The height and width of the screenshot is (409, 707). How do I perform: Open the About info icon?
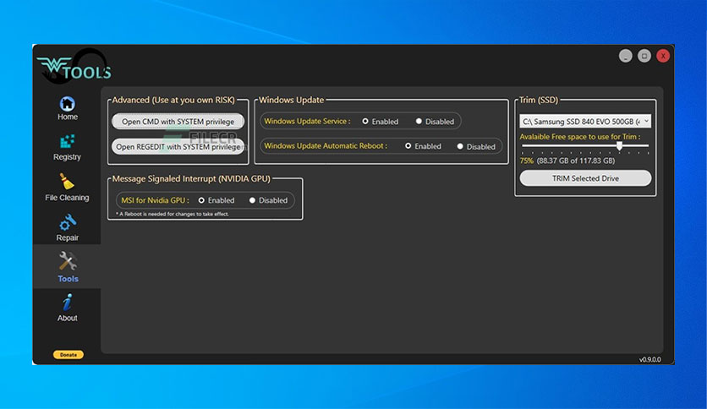click(67, 303)
